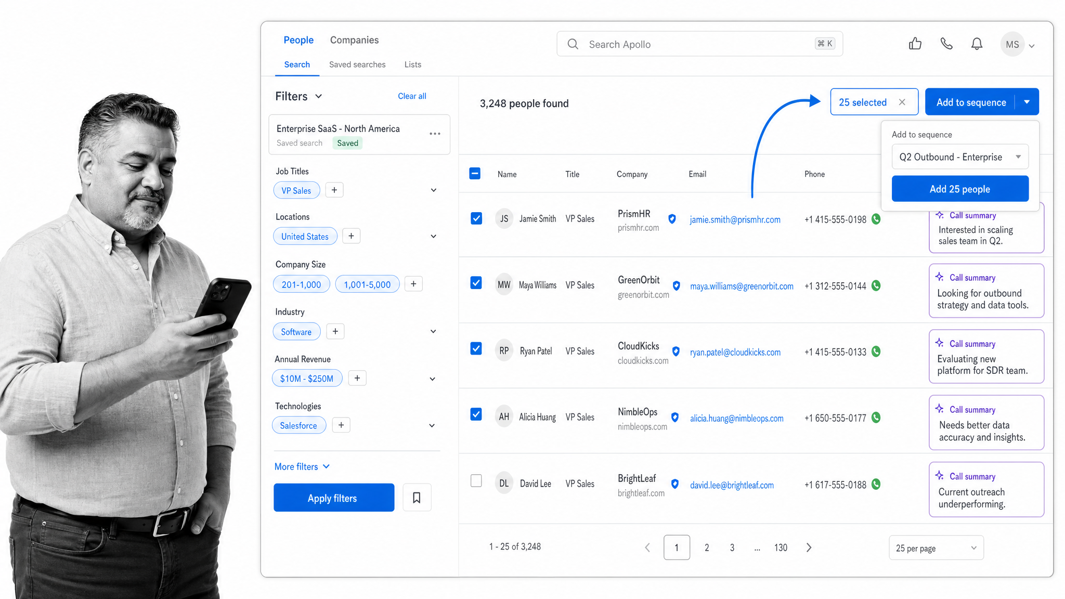The image size is (1065, 599).
Task: Click verified shield icon for PrismHR email
Action: [672, 219]
